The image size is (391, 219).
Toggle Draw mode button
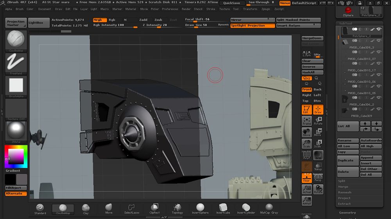318,109
